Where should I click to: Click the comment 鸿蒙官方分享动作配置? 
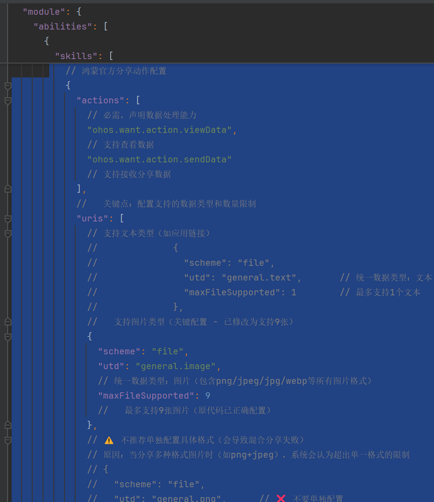pos(116,71)
